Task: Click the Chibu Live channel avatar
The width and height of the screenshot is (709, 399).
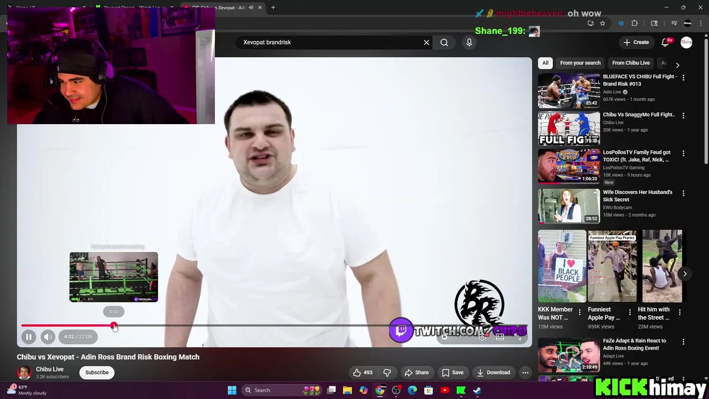Action: point(24,372)
